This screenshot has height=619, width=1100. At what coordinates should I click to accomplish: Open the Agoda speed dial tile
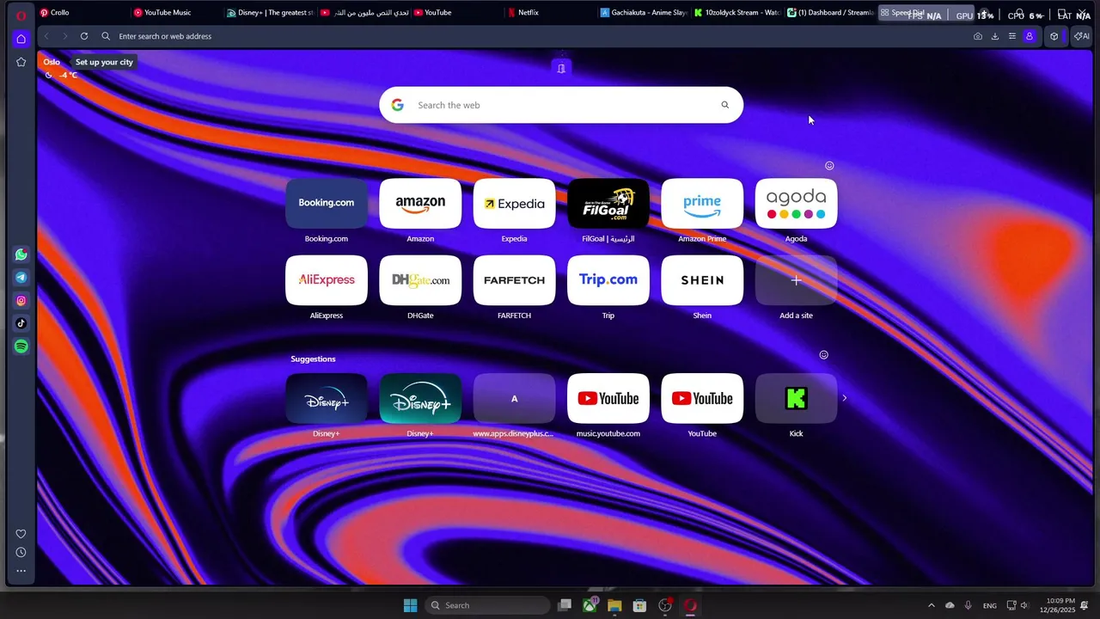796,204
